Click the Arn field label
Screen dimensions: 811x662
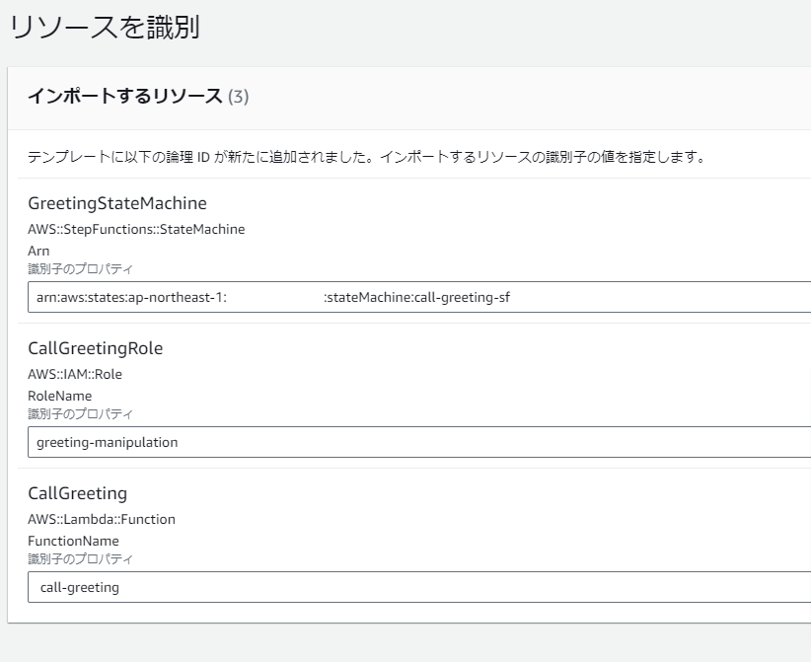(38, 251)
